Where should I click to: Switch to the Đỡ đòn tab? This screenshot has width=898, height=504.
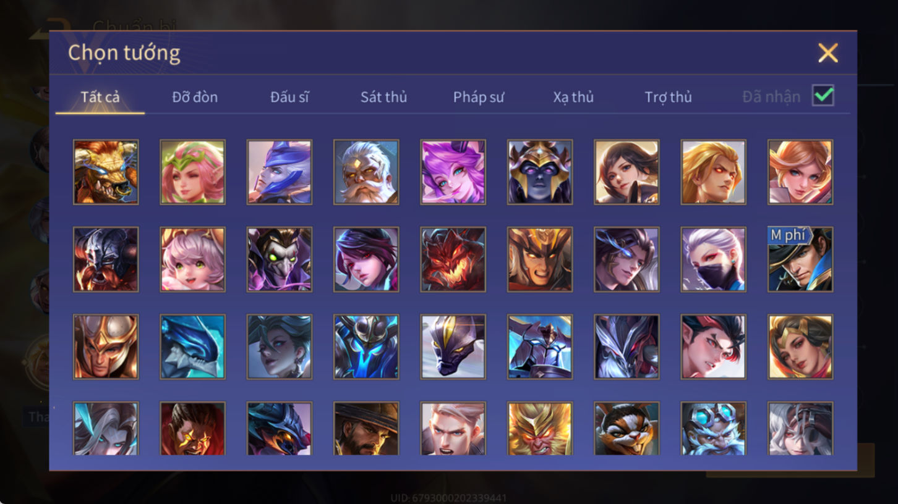tap(195, 97)
